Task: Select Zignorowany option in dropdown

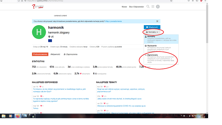Action: (x=161, y=59)
